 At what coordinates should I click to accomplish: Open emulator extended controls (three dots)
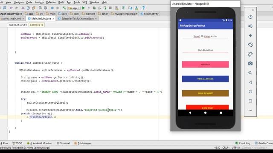coord(250,110)
